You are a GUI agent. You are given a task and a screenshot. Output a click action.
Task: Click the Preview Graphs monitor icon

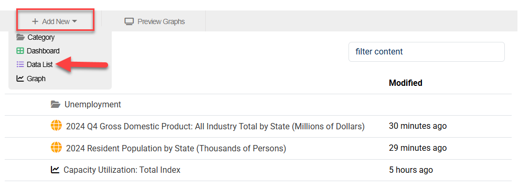tap(129, 21)
